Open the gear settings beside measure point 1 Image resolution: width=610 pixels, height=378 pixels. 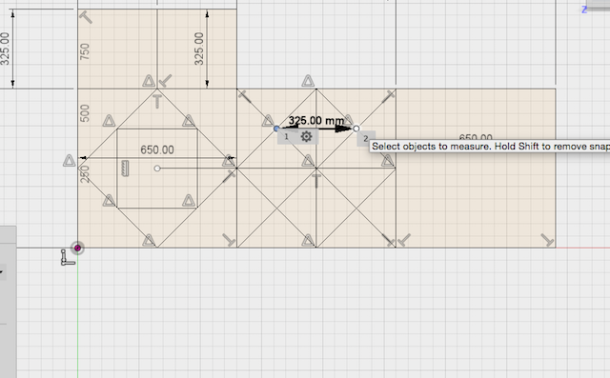(306, 136)
